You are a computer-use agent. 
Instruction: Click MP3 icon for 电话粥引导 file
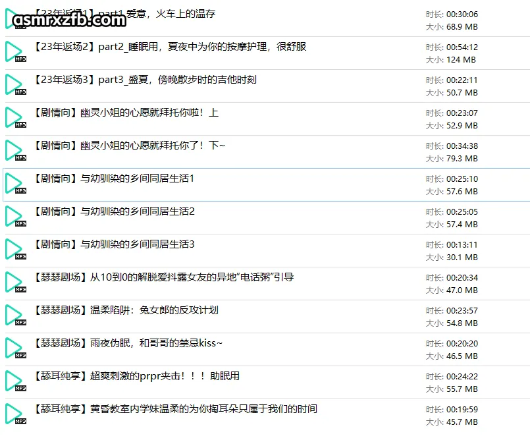16,282
